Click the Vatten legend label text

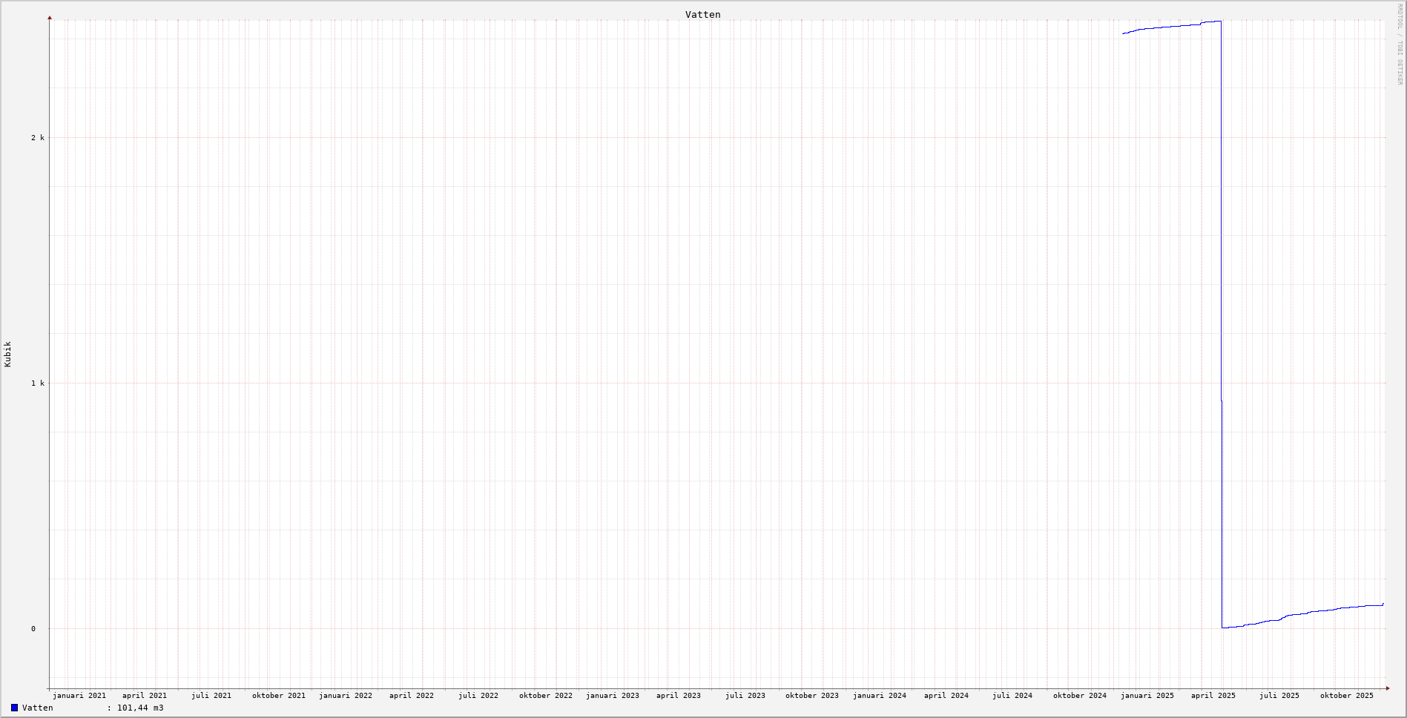click(x=38, y=708)
